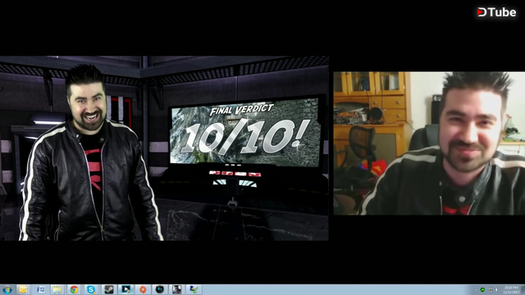Click the Final Verdict 10/10 video frame
This screenshot has height=295, width=525.
(x=164, y=148)
